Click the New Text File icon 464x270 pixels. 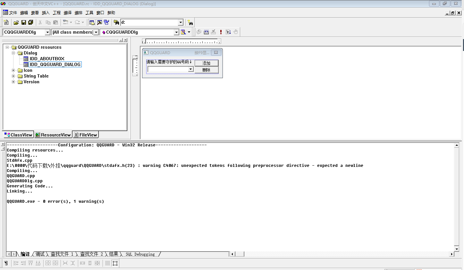6,22
